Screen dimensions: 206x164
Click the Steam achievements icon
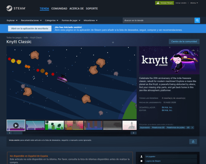pos(141,161)
